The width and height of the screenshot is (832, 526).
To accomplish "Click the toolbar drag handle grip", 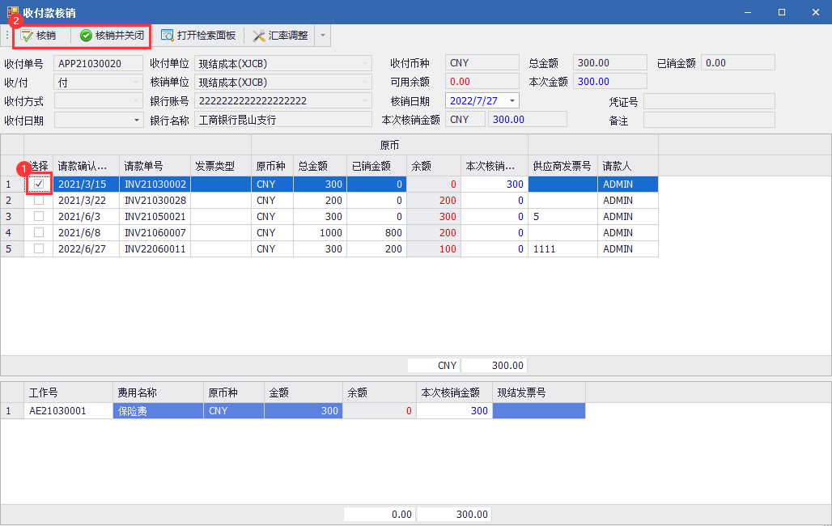I will coord(7,36).
